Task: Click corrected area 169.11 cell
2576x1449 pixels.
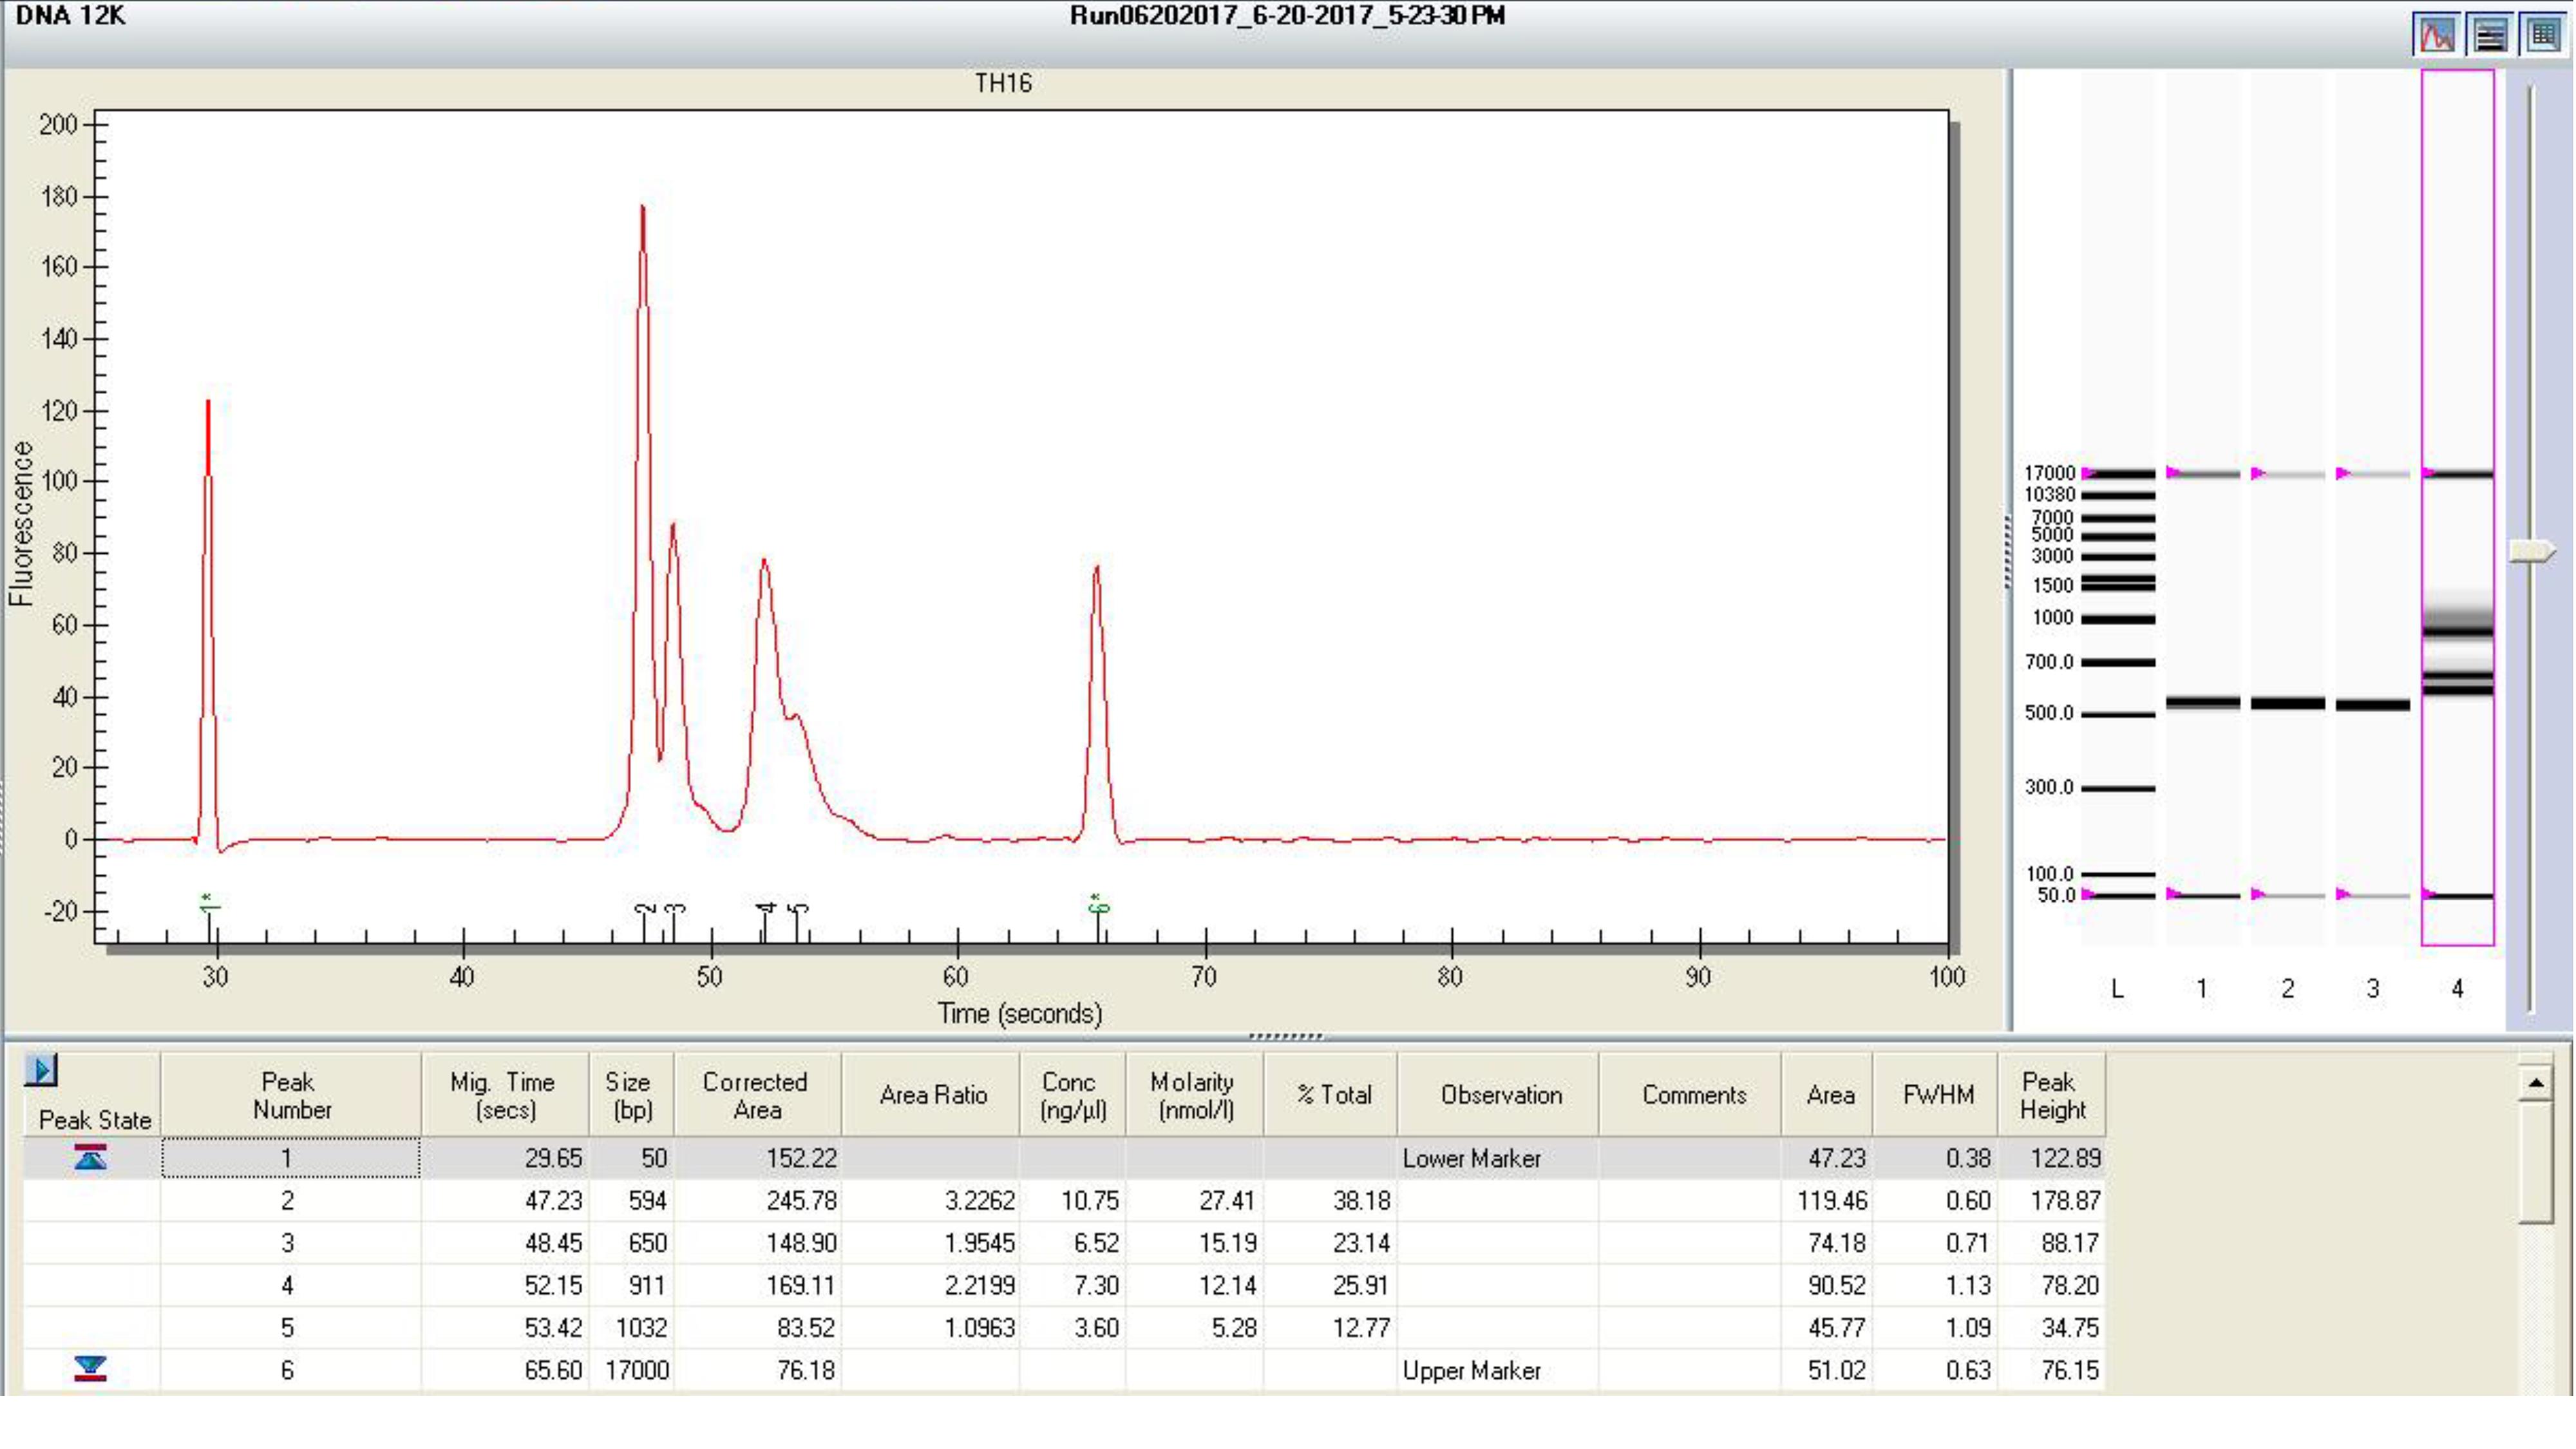Action: pos(757,1285)
